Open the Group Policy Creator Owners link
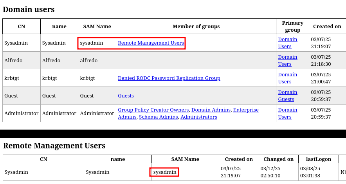 (153, 110)
